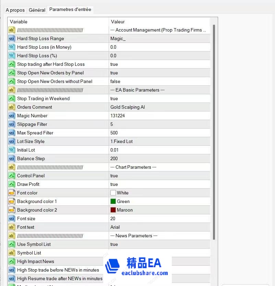Click the numeric icon next to Max Spread Filter
This screenshot has height=286, width=275.
point(11,133)
